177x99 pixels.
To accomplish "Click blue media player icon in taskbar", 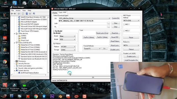I will click(x=44, y=96).
